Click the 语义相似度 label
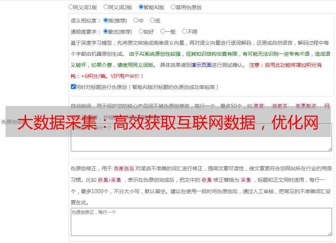The width and height of the screenshot is (336, 243). (86, 21)
